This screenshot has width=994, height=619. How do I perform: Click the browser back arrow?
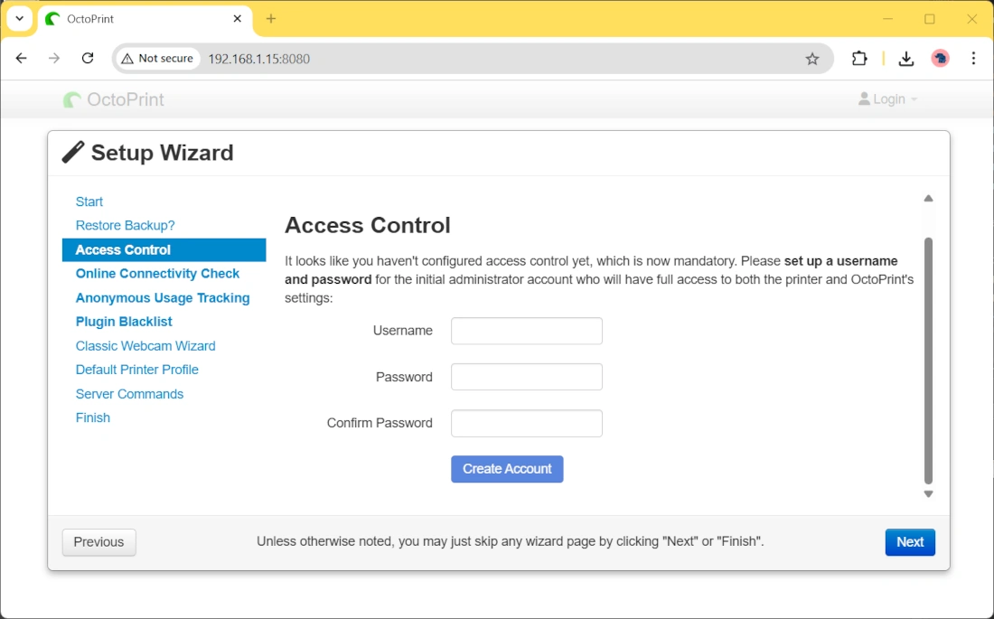[22, 59]
